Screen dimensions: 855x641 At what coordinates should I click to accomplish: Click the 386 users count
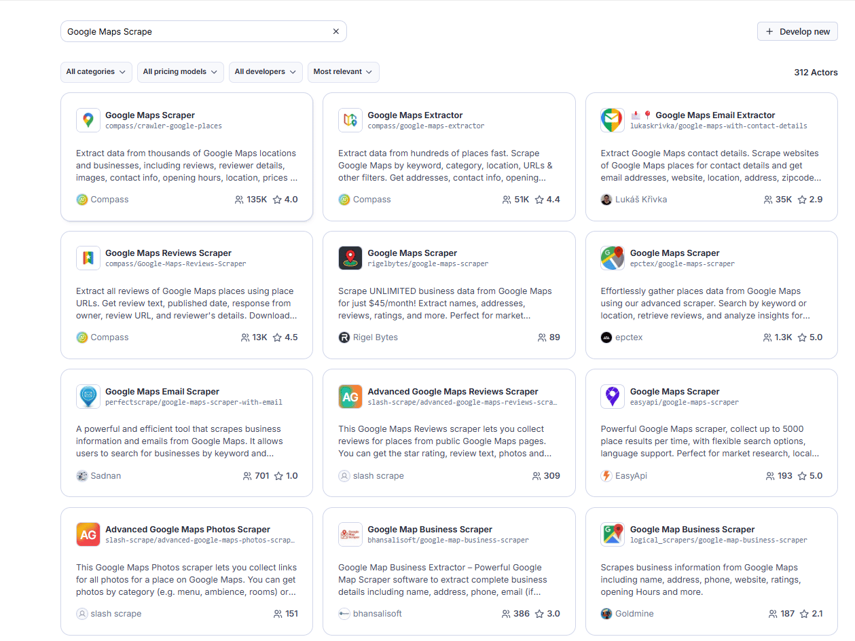[x=522, y=614]
